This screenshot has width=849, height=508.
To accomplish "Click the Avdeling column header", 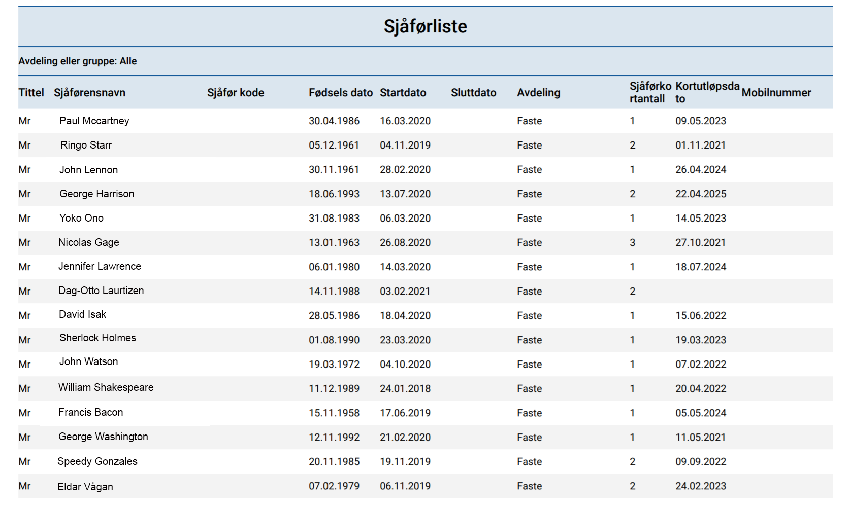I will point(539,93).
